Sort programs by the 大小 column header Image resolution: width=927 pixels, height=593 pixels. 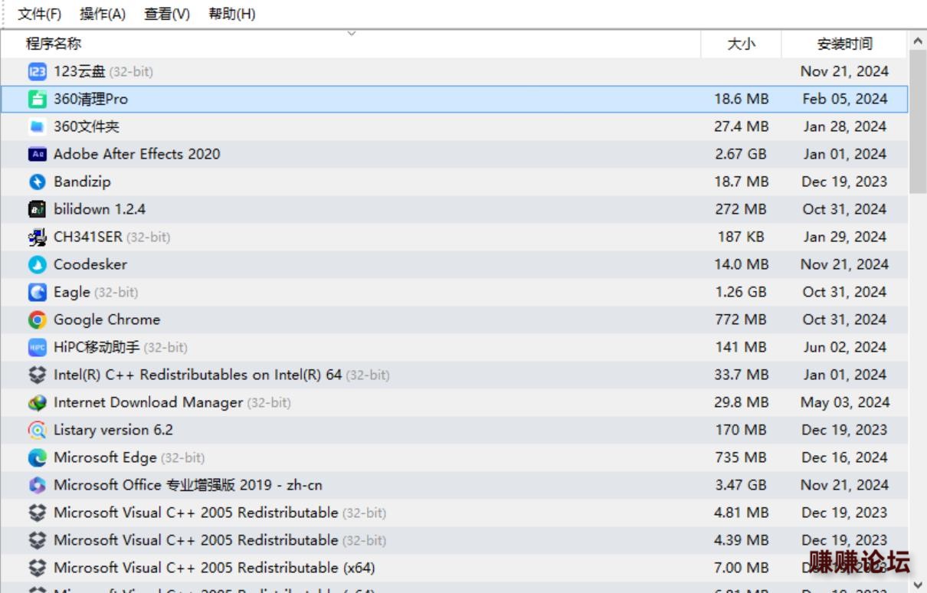tap(741, 44)
